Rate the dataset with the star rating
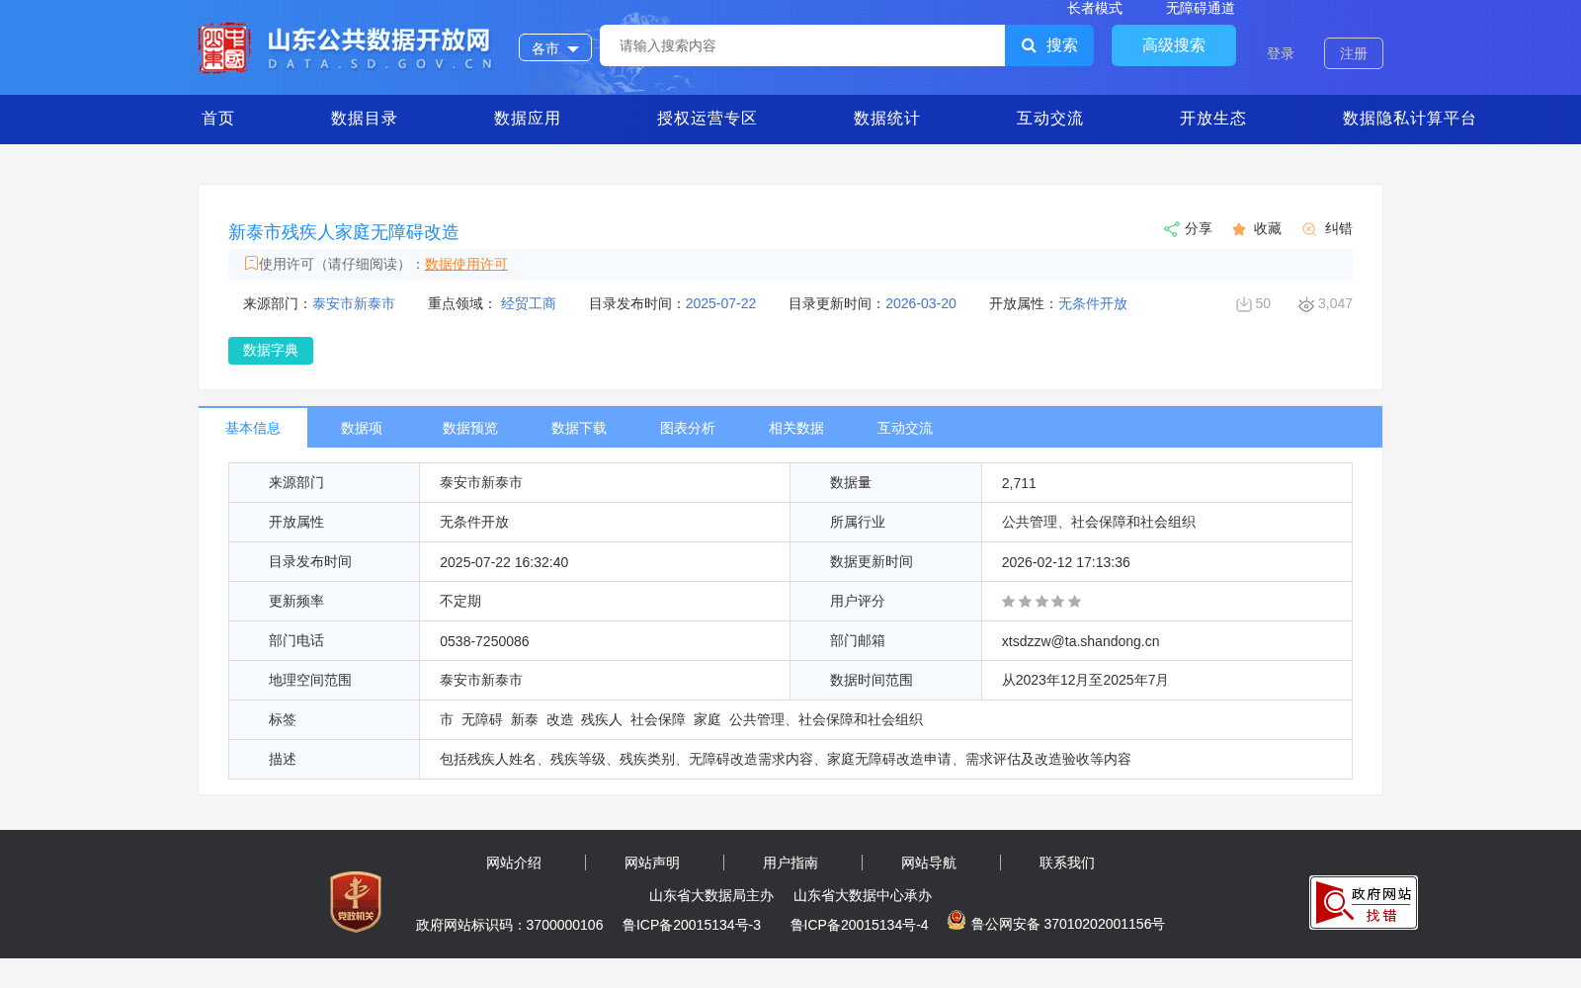This screenshot has width=1581, height=988. (1041, 601)
